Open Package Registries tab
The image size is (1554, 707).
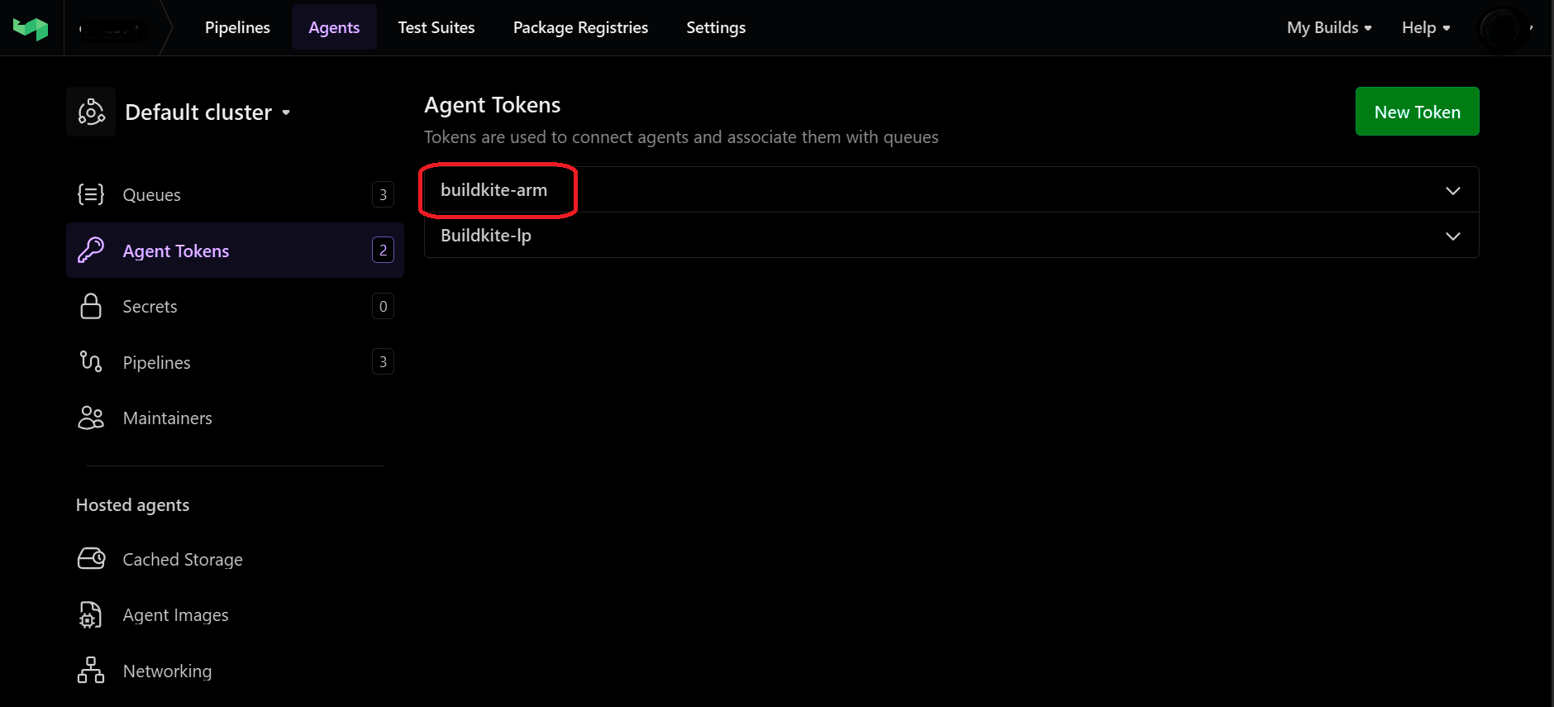pyautogui.click(x=580, y=27)
